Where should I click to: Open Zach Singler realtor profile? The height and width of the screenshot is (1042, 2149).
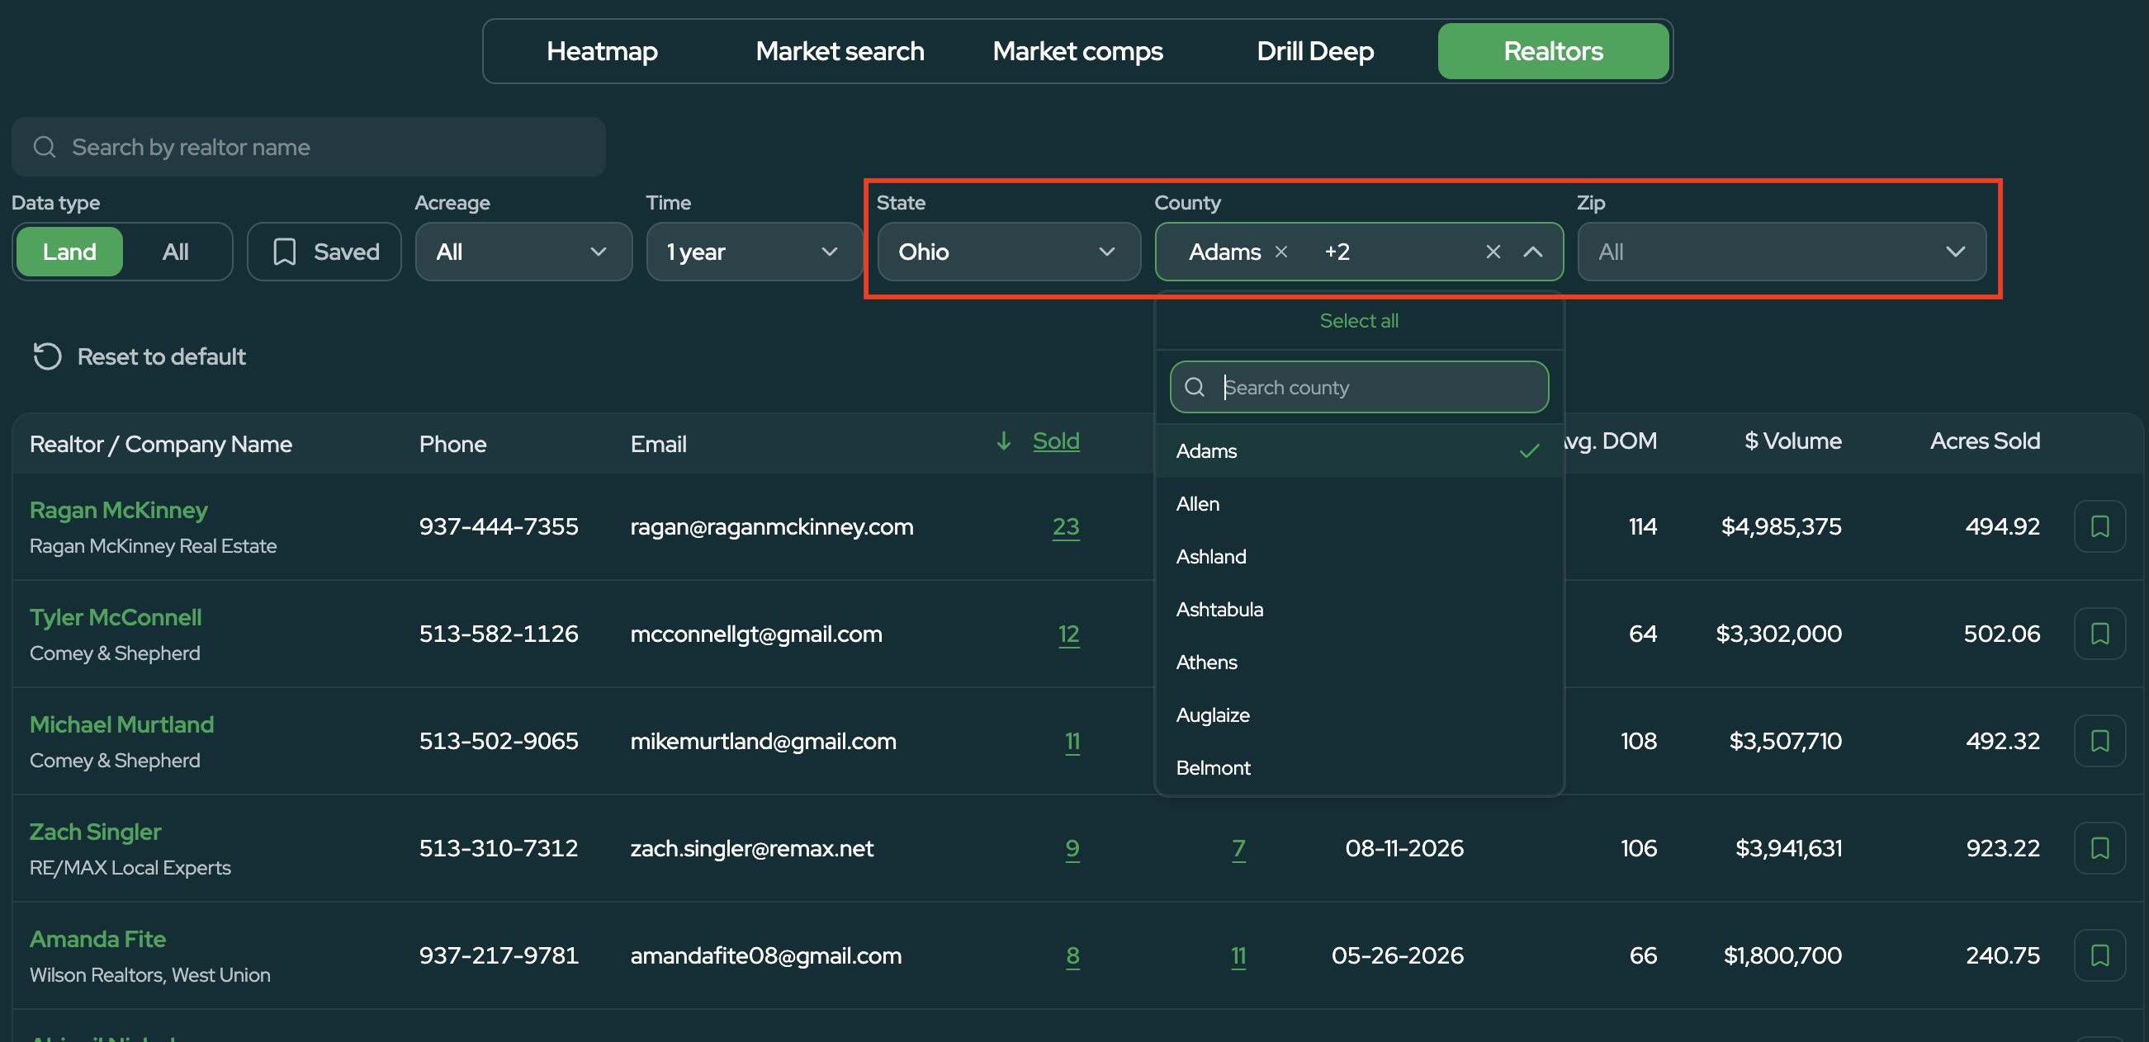[95, 831]
